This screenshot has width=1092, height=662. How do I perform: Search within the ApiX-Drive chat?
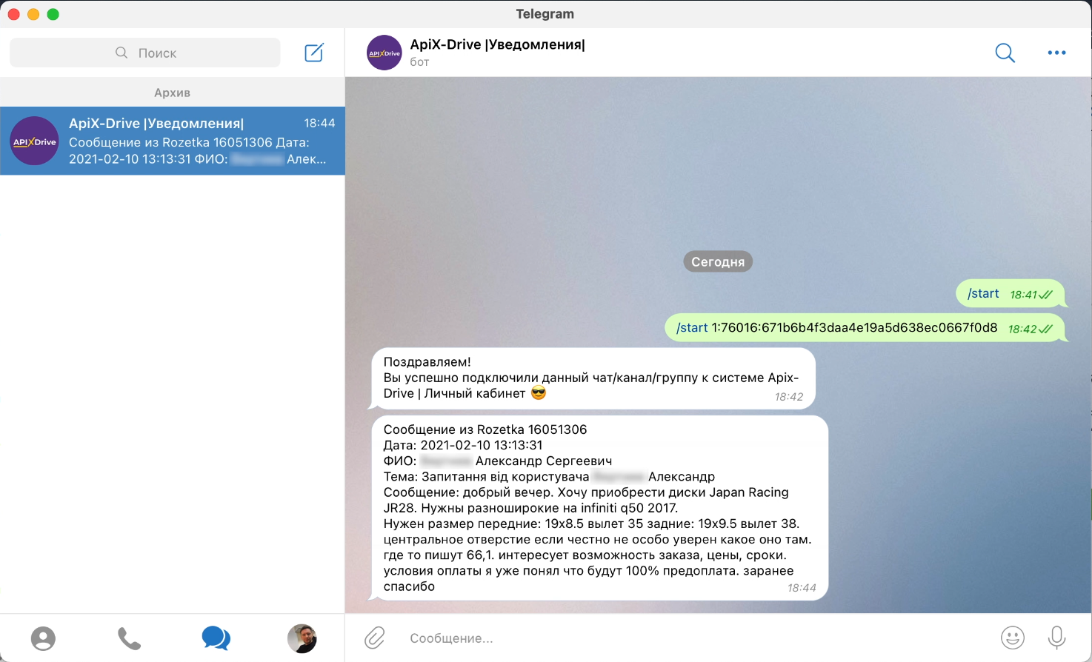coord(1005,53)
